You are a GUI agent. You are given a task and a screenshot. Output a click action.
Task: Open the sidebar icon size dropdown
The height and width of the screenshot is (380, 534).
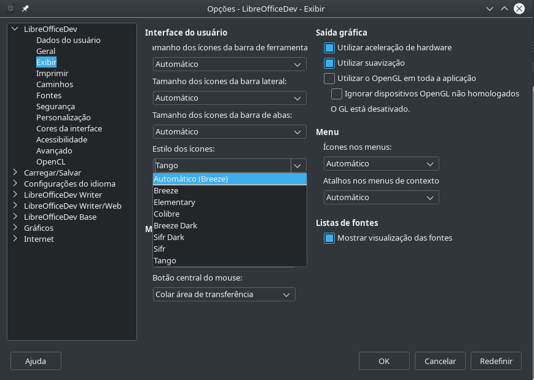(x=230, y=98)
